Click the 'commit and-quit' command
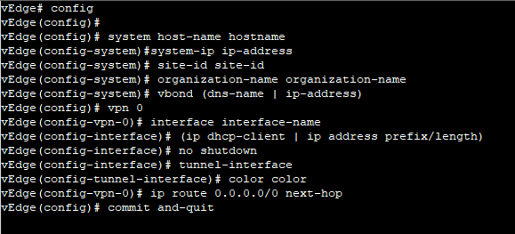 pyautogui.click(x=161, y=208)
